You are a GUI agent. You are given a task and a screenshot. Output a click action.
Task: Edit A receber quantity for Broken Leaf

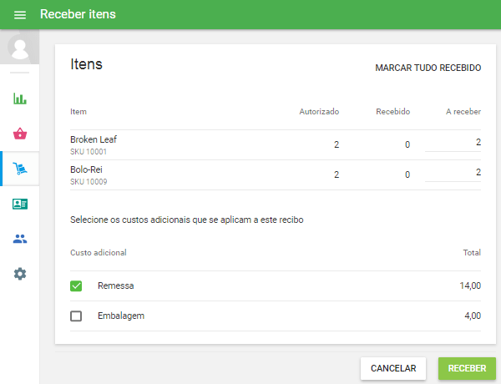pos(453,143)
